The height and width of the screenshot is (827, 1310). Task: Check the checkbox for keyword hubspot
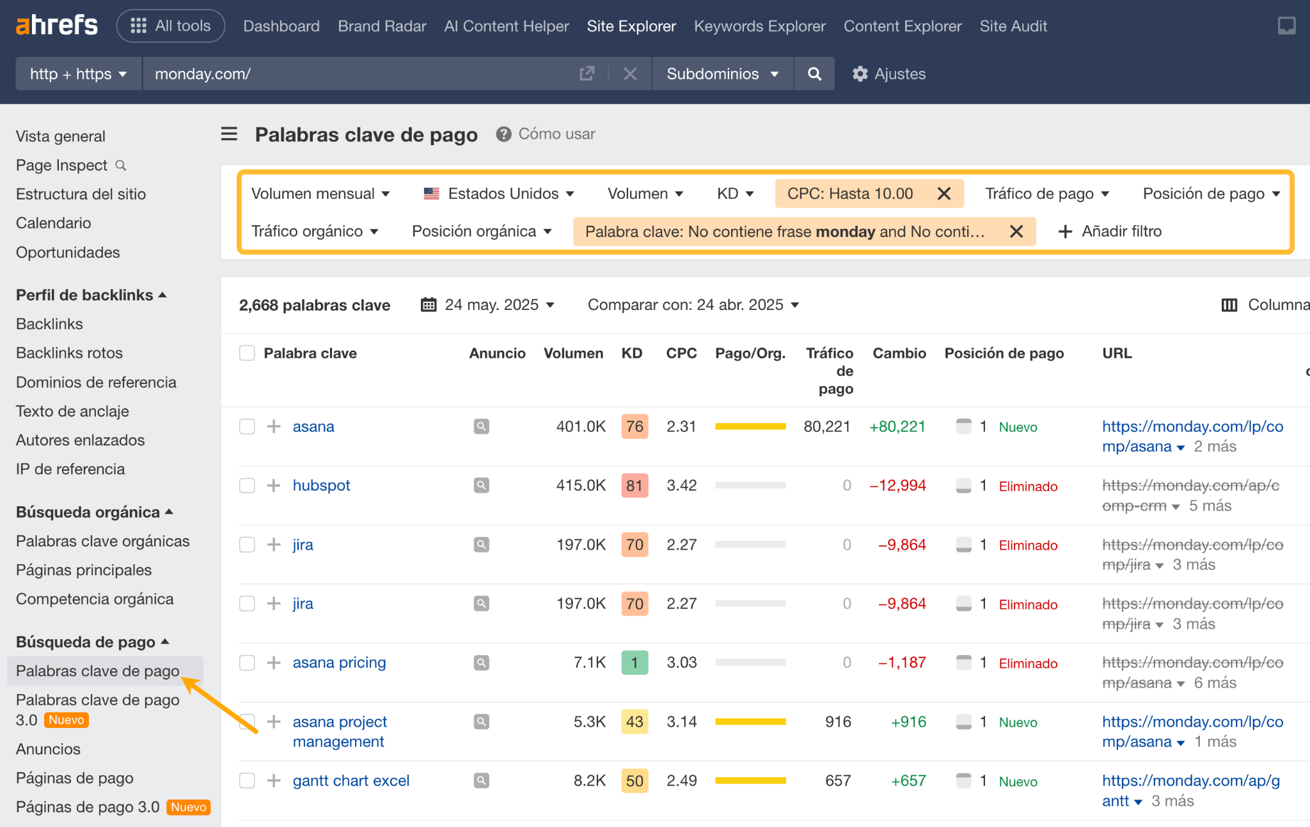click(x=247, y=485)
